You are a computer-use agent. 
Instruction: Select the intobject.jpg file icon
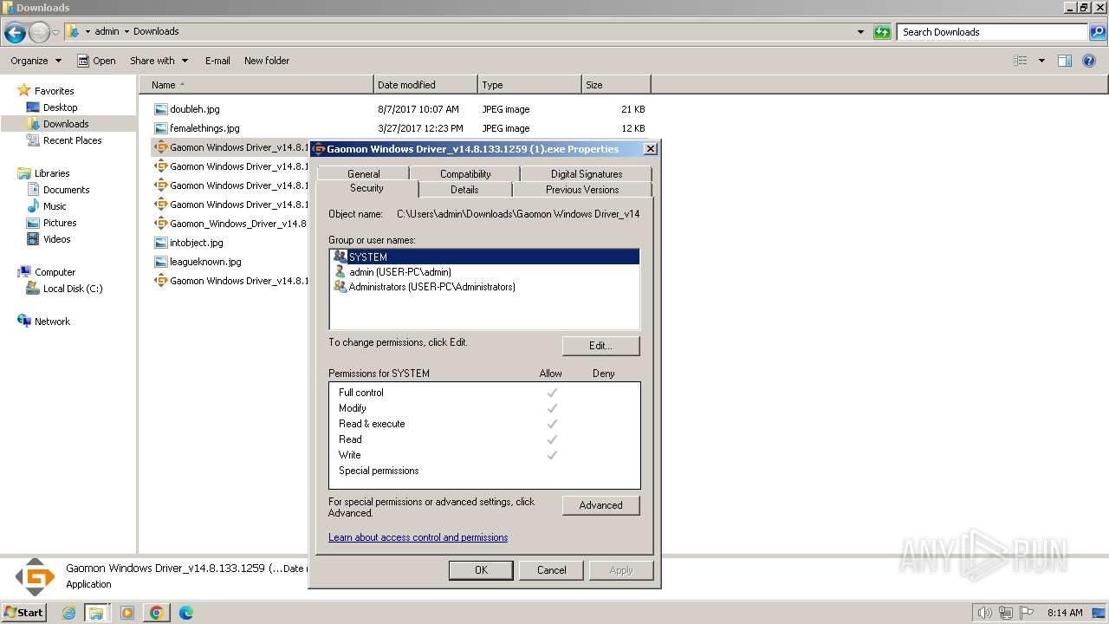[160, 243]
